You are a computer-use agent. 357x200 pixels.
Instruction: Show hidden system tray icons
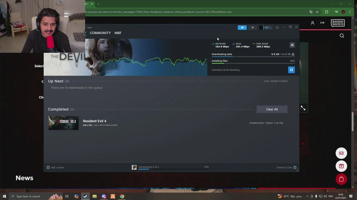coord(307,196)
